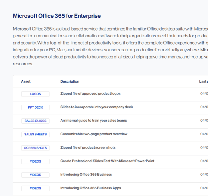Click 'Introducing Office 365 Business Apps' description

tap(91, 188)
